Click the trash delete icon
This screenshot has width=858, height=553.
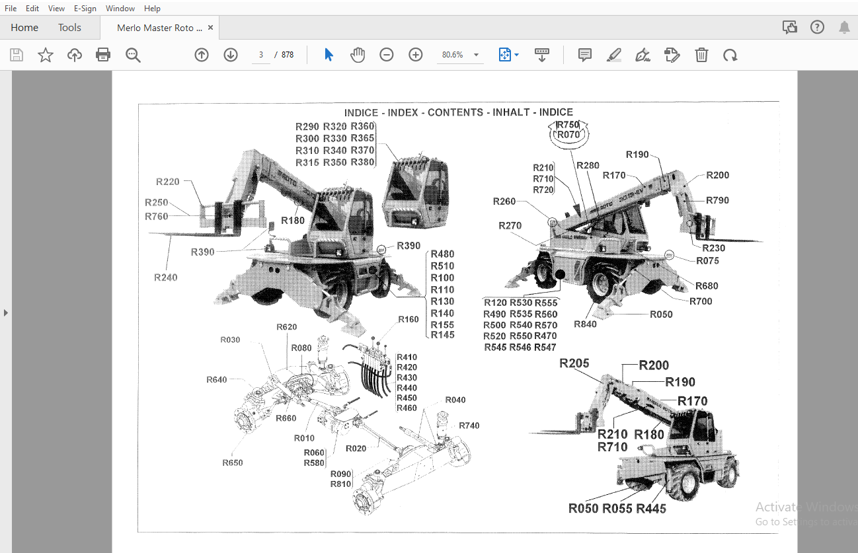(x=701, y=55)
